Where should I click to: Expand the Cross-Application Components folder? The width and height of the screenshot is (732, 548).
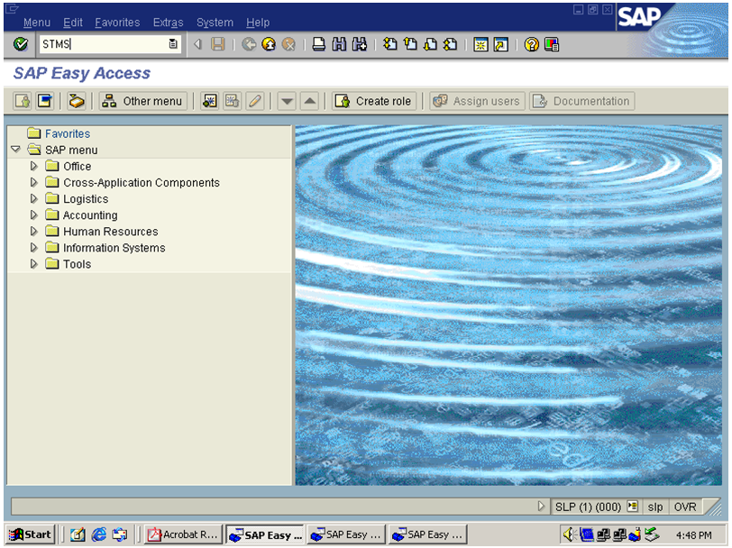click(x=33, y=182)
